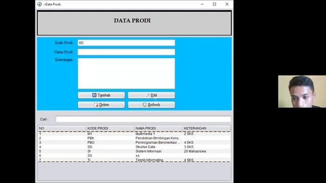Click the NAMA PRODI column header

(158, 128)
